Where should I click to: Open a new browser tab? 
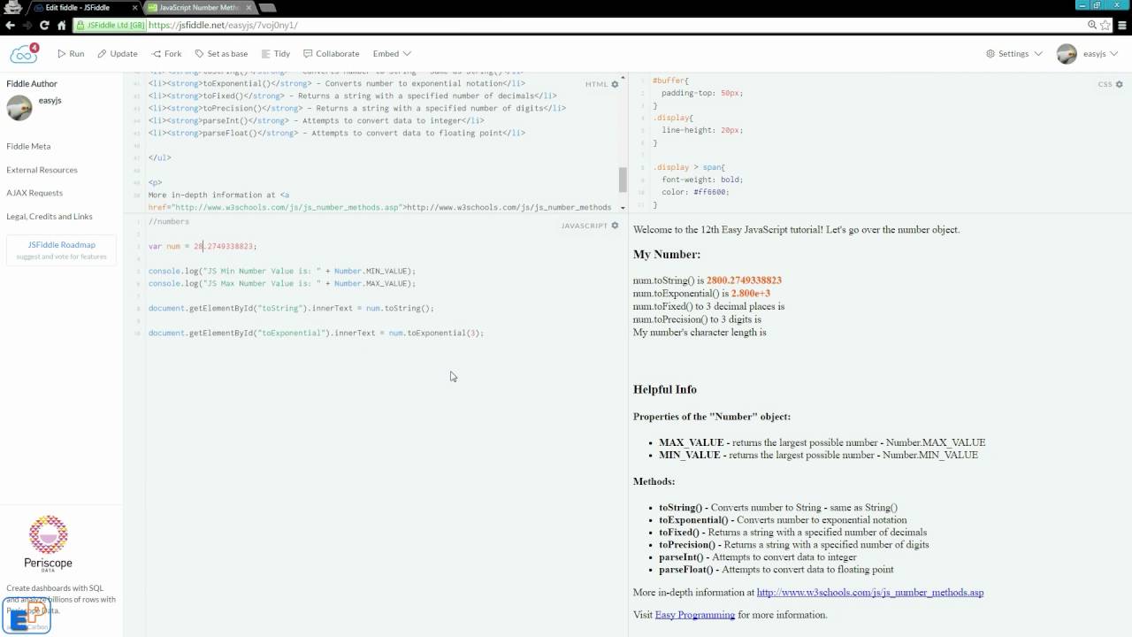coord(267,8)
